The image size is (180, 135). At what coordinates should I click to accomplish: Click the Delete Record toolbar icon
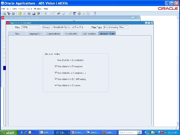(x=63, y=13)
